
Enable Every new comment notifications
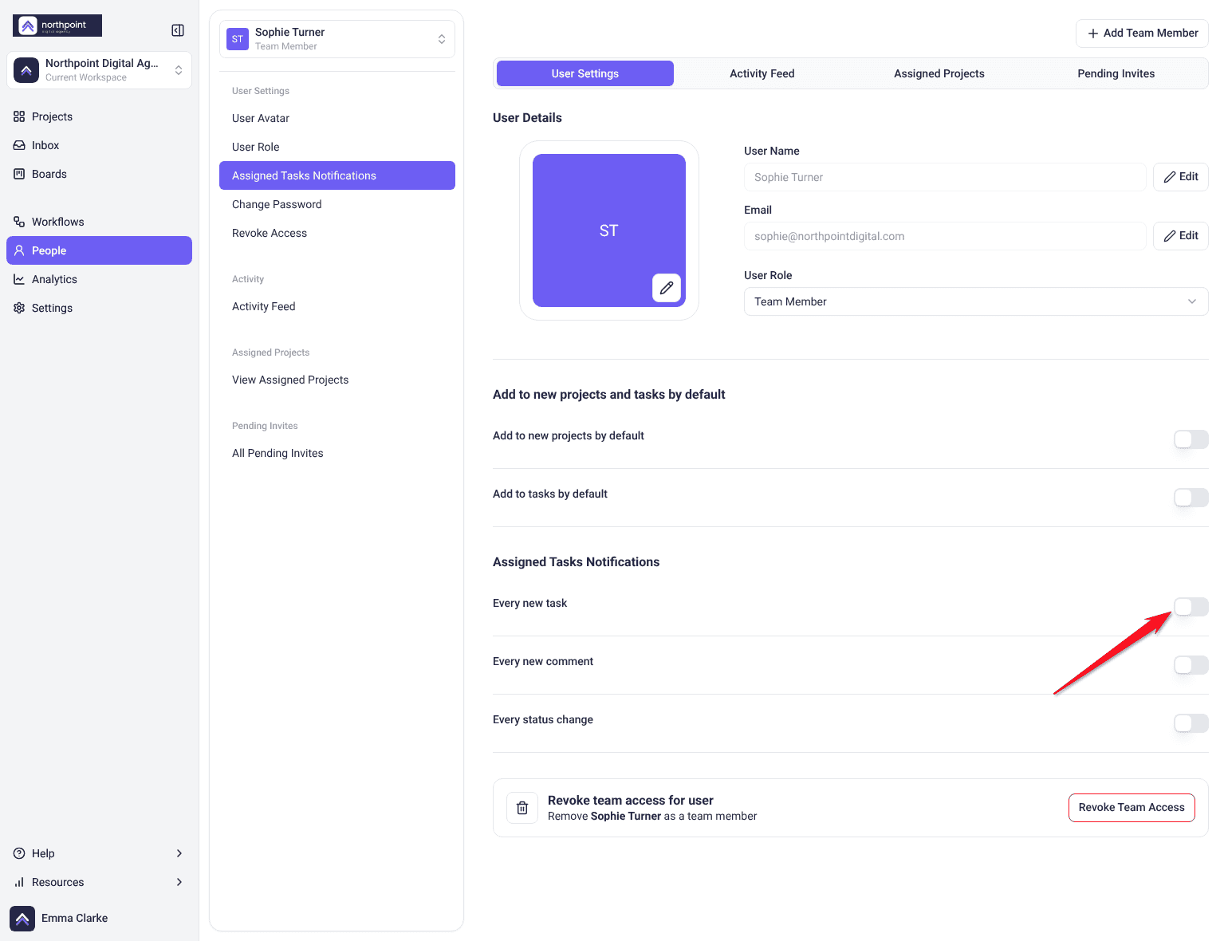pyautogui.click(x=1191, y=665)
